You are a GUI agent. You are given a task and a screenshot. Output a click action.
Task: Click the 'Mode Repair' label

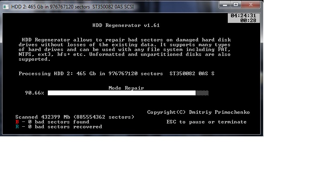(126, 88)
